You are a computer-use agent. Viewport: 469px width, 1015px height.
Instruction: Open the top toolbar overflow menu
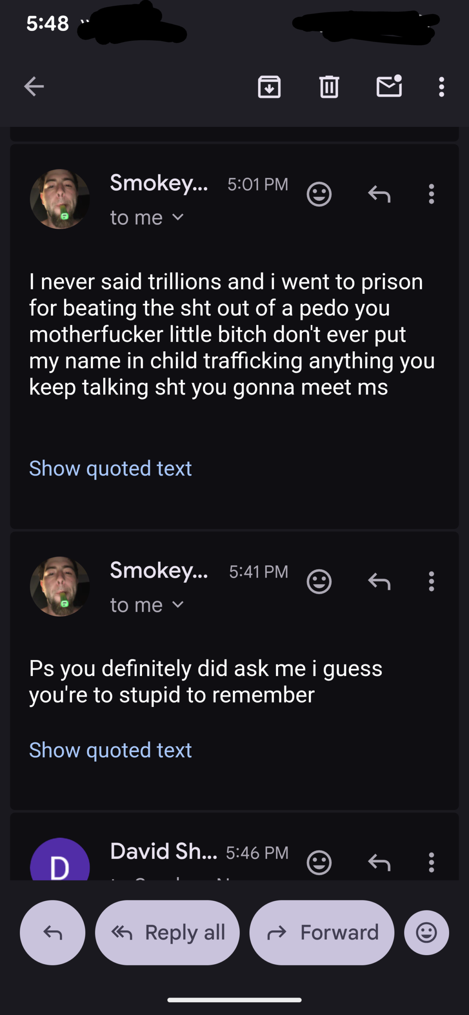tap(441, 86)
